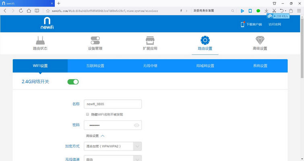Open the 设备管理 device management icon

pos(95,40)
